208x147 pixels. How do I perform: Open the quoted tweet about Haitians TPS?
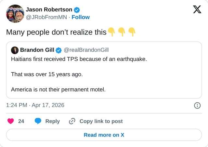(x=104, y=75)
